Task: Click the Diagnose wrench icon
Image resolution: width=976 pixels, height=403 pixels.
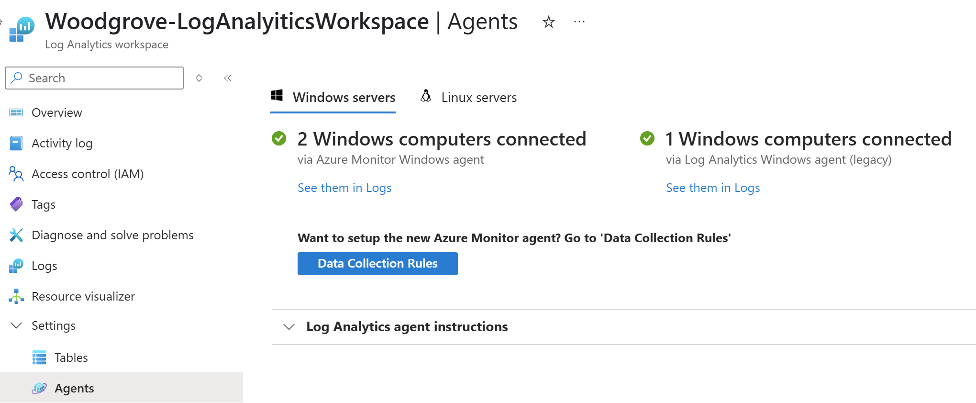Action: tap(16, 235)
